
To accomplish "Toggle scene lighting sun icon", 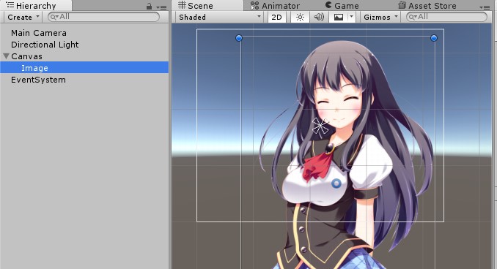I will coord(300,17).
